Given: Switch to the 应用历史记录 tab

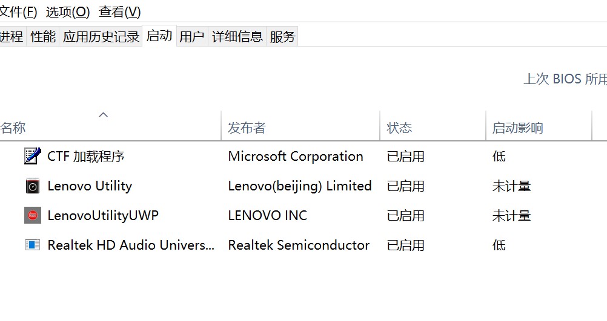Looking at the screenshot, I should pyautogui.click(x=101, y=37).
